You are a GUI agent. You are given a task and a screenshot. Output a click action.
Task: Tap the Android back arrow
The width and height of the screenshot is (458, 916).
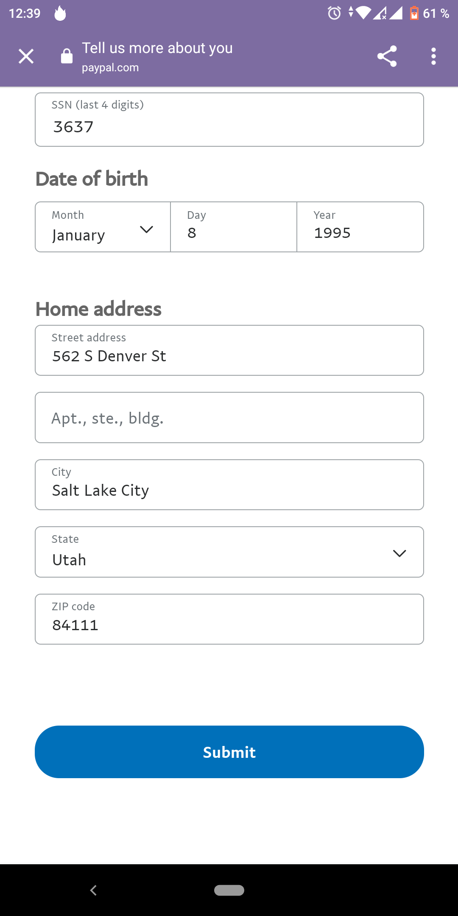[93, 890]
